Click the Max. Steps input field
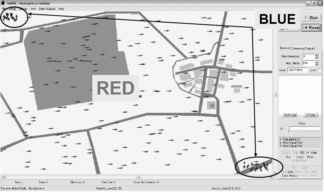The image size is (324, 192). 309,63
